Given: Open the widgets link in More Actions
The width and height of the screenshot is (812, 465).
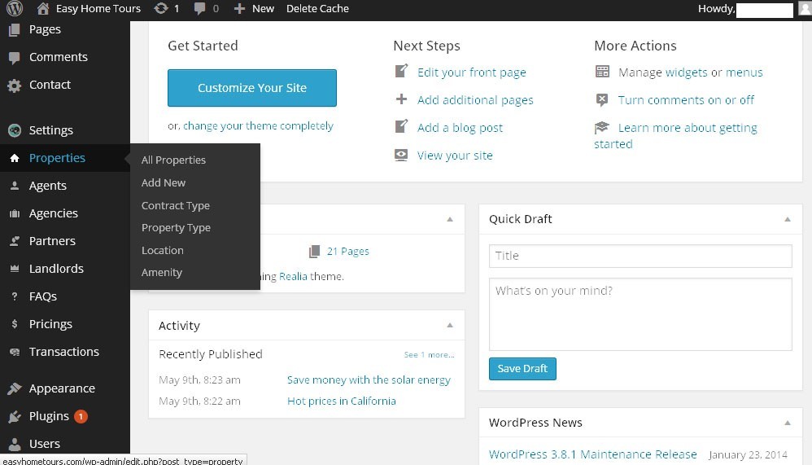Looking at the screenshot, I should [686, 72].
